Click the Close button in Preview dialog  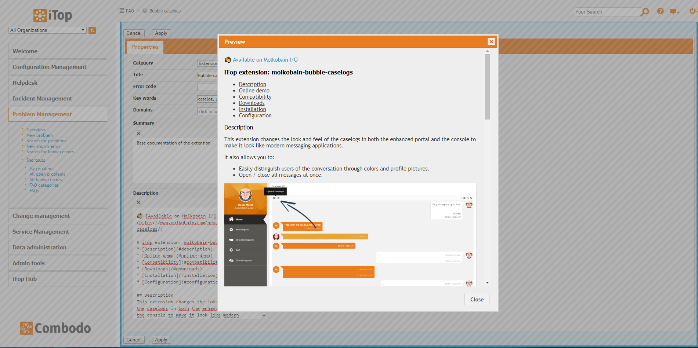click(x=477, y=299)
